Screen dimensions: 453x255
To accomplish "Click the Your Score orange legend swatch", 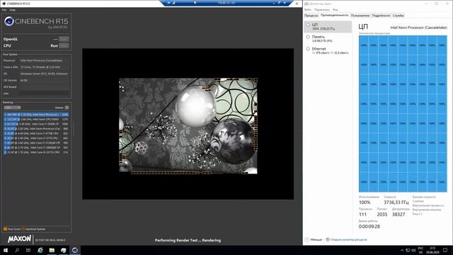I will pos(5,229).
